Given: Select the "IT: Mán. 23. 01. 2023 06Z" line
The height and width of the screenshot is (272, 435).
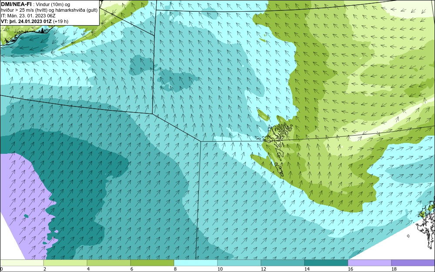Looking at the screenshot, I should 28,16.
